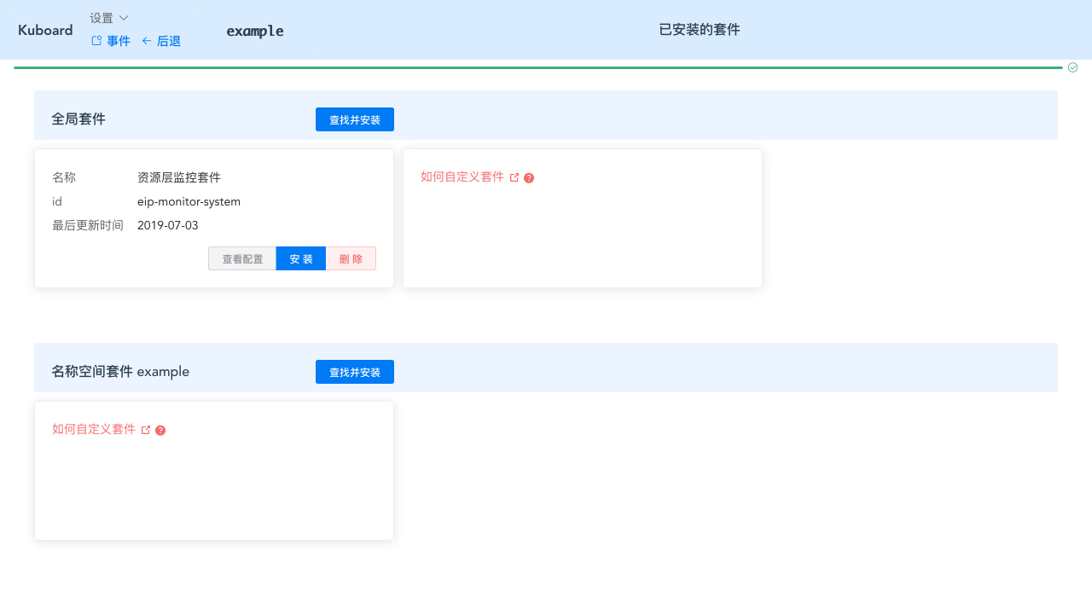Click the back arrow icon before 后退
Image resolution: width=1092 pixels, height=614 pixels.
145,40
